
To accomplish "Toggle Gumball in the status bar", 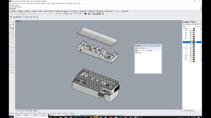I will click(x=94, y=115).
